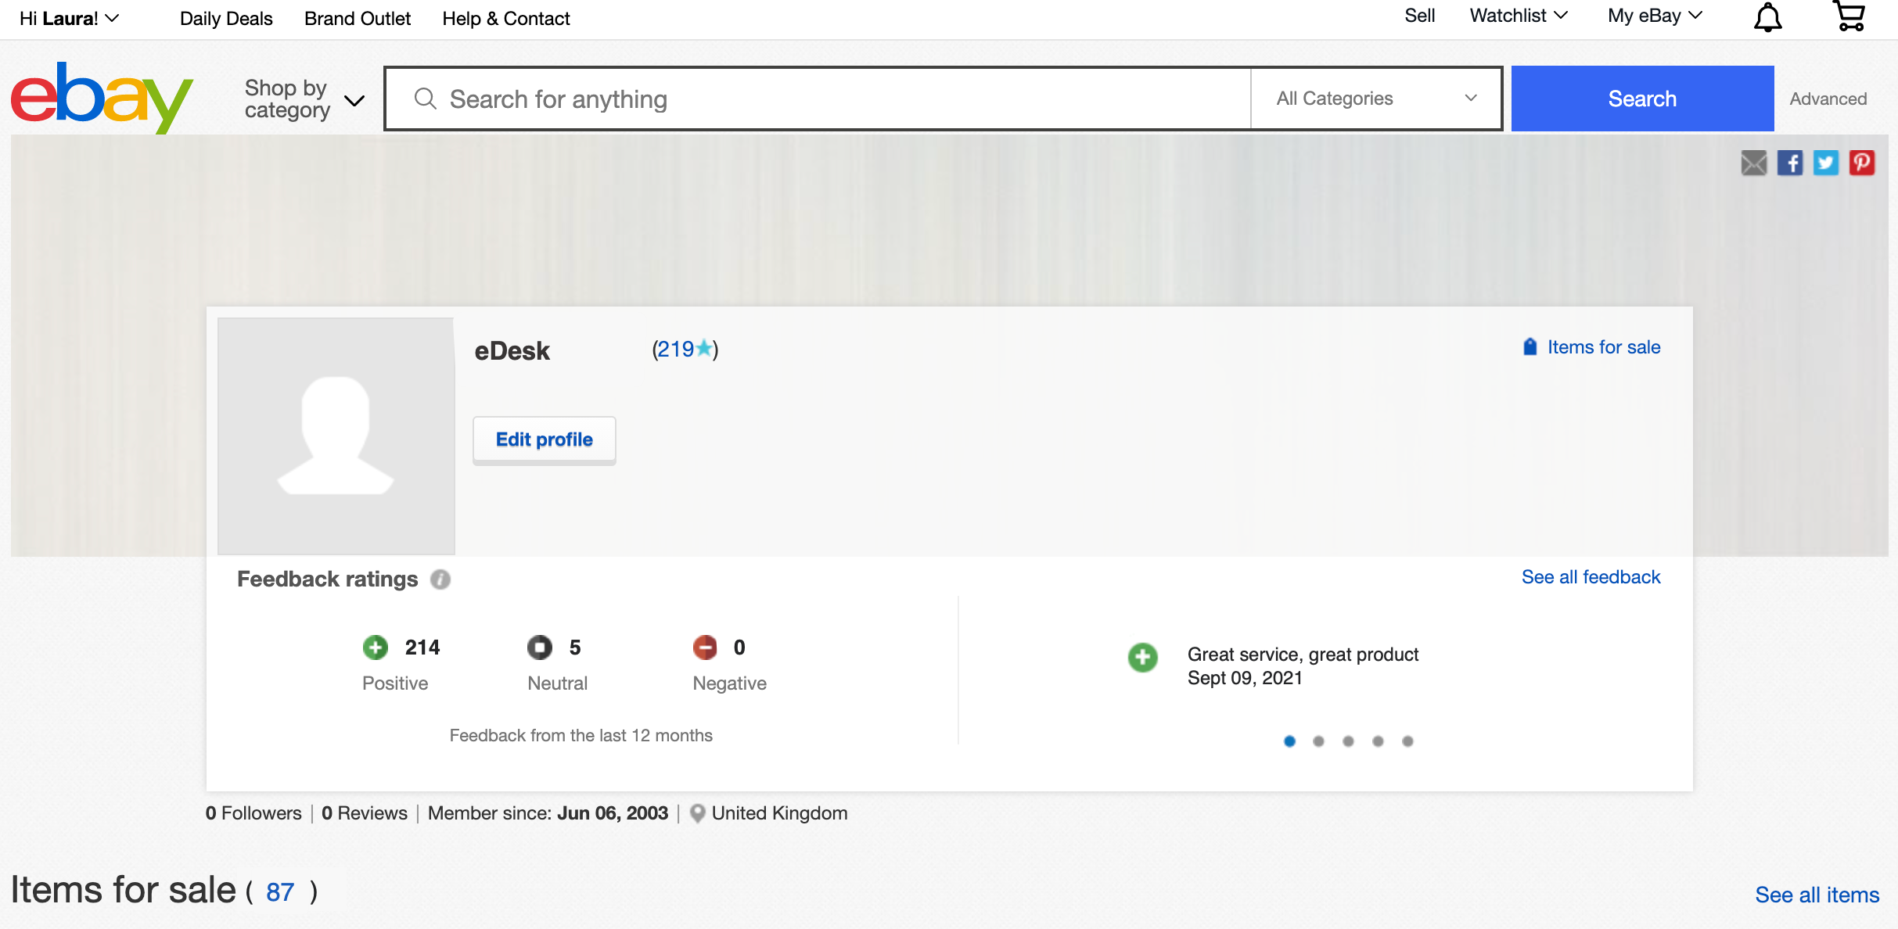Click the Edit profile button
Image resolution: width=1898 pixels, height=929 pixels.
[x=545, y=440]
